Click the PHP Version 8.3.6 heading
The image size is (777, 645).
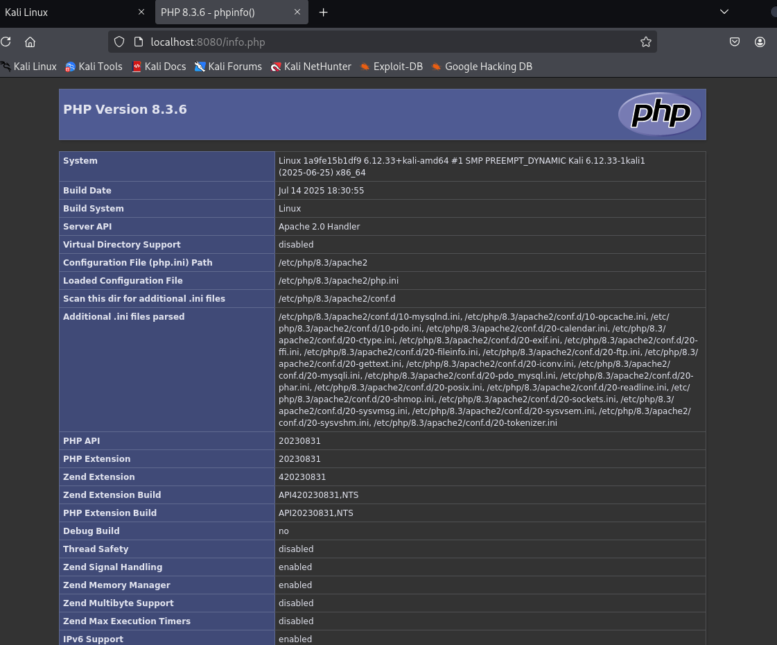[x=125, y=109]
